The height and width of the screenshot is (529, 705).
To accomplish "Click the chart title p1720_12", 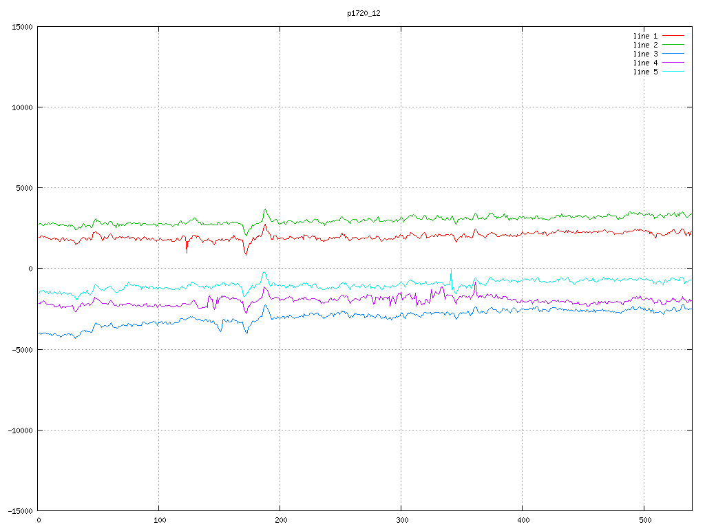I will [x=364, y=14].
